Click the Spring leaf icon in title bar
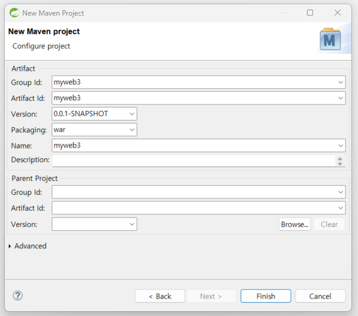 tap(14, 13)
